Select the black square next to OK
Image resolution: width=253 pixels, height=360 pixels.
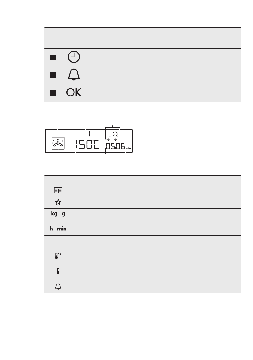pos(53,93)
